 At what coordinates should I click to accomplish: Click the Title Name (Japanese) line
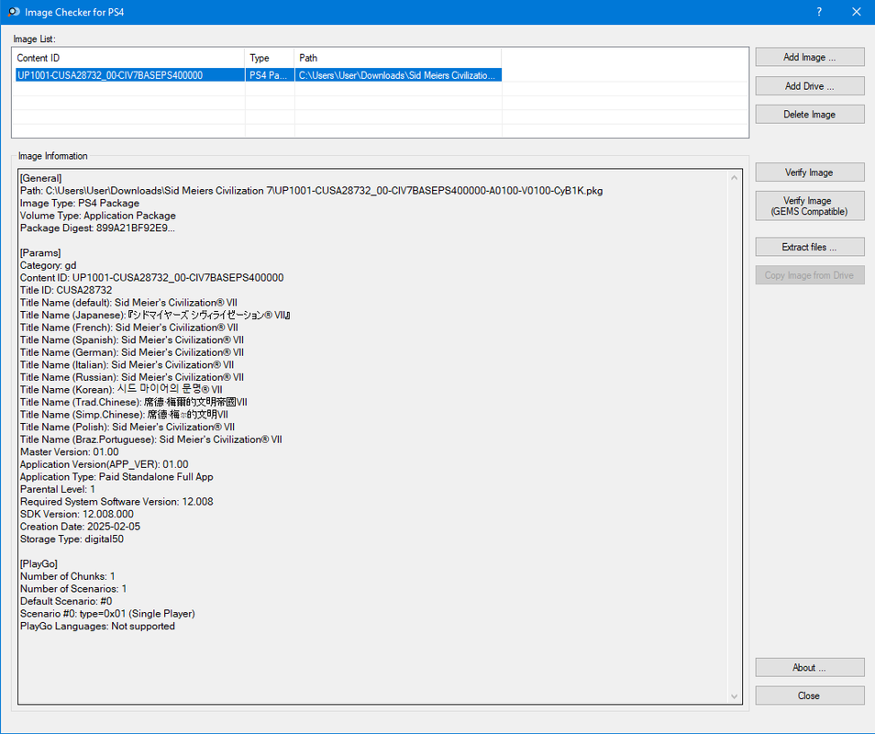155,315
